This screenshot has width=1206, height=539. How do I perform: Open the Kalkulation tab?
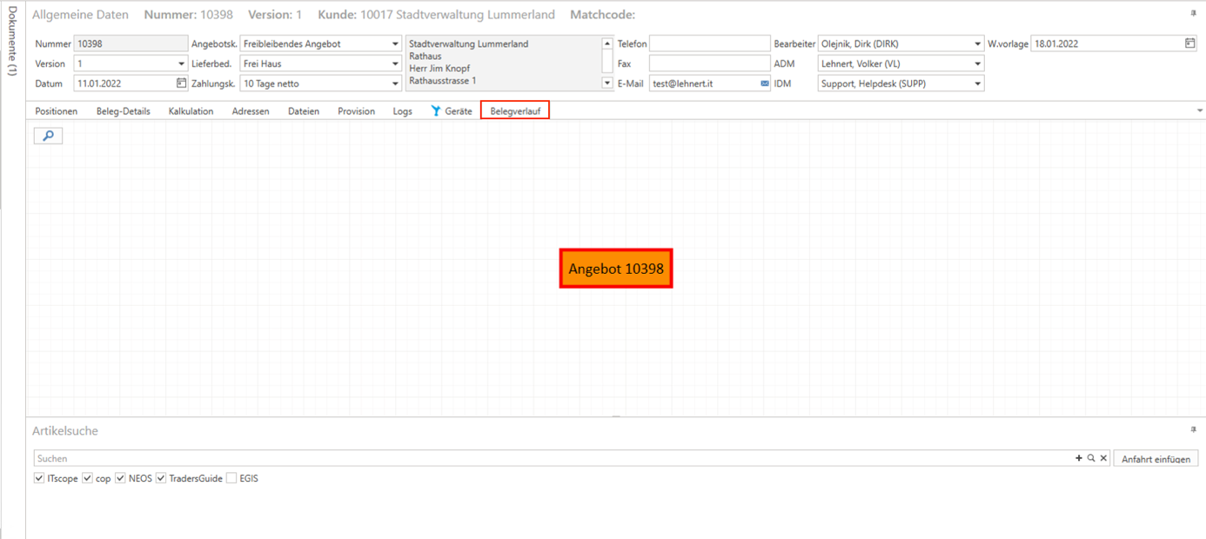[191, 111]
